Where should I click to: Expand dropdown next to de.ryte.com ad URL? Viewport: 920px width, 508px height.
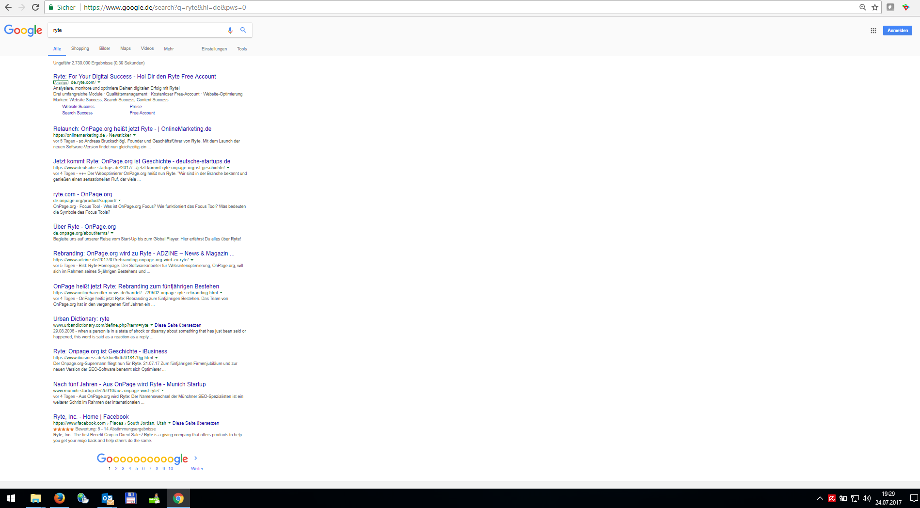click(99, 82)
